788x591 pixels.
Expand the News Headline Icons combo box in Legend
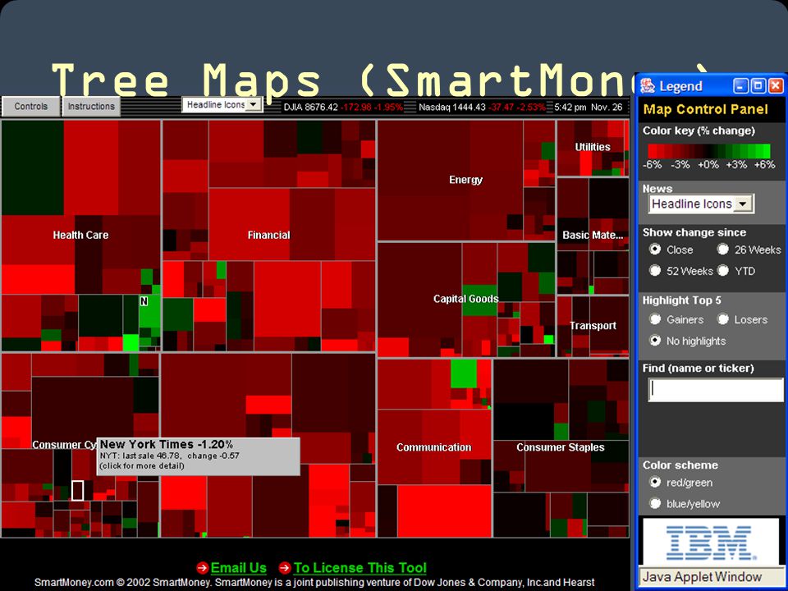[701, 204]
